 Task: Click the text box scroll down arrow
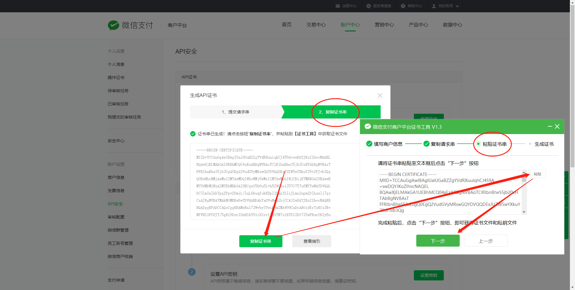(x=524, y=212)
